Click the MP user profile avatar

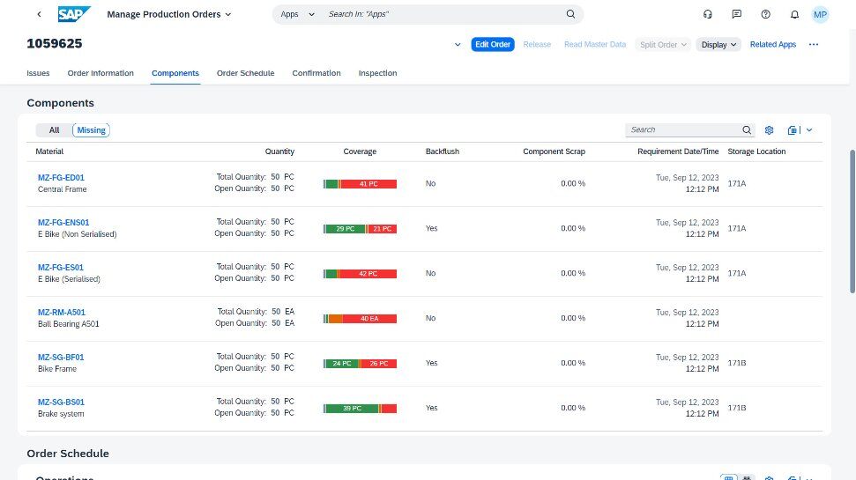click(x=820, y=14)
